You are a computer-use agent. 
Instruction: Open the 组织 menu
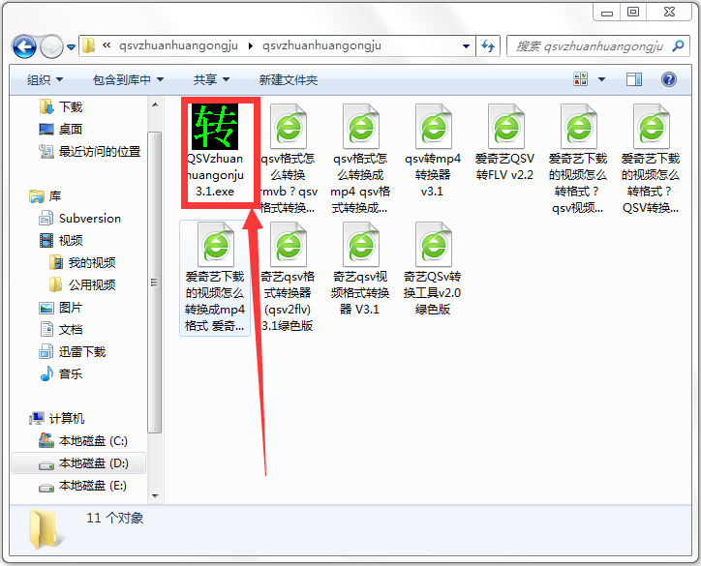click(45, 80)
